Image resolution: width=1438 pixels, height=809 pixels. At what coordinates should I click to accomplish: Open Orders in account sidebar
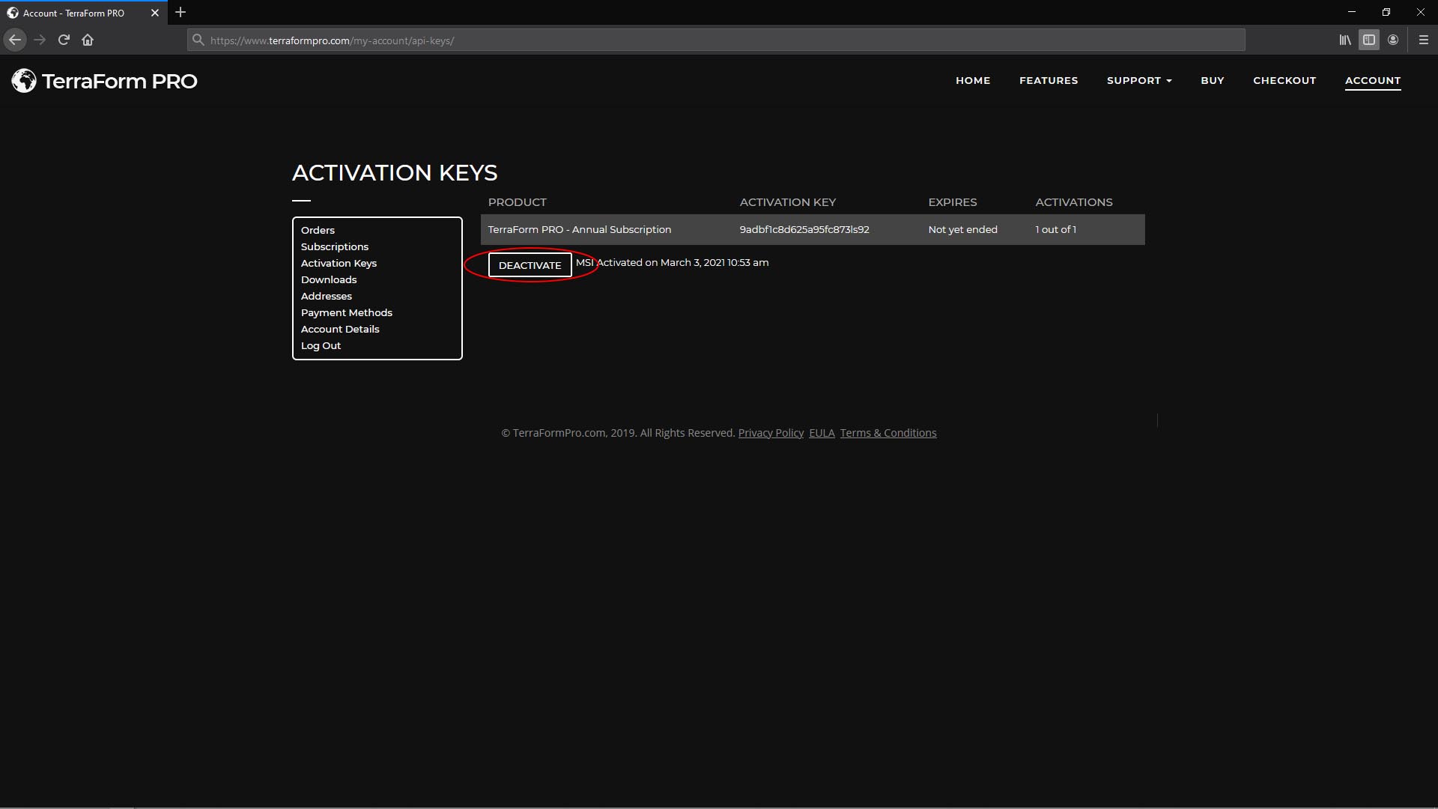coord(318,230)
